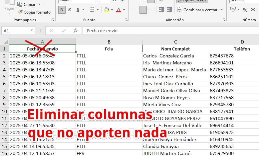
Task: Click accounting number format icon
Action: click(233, 10)
